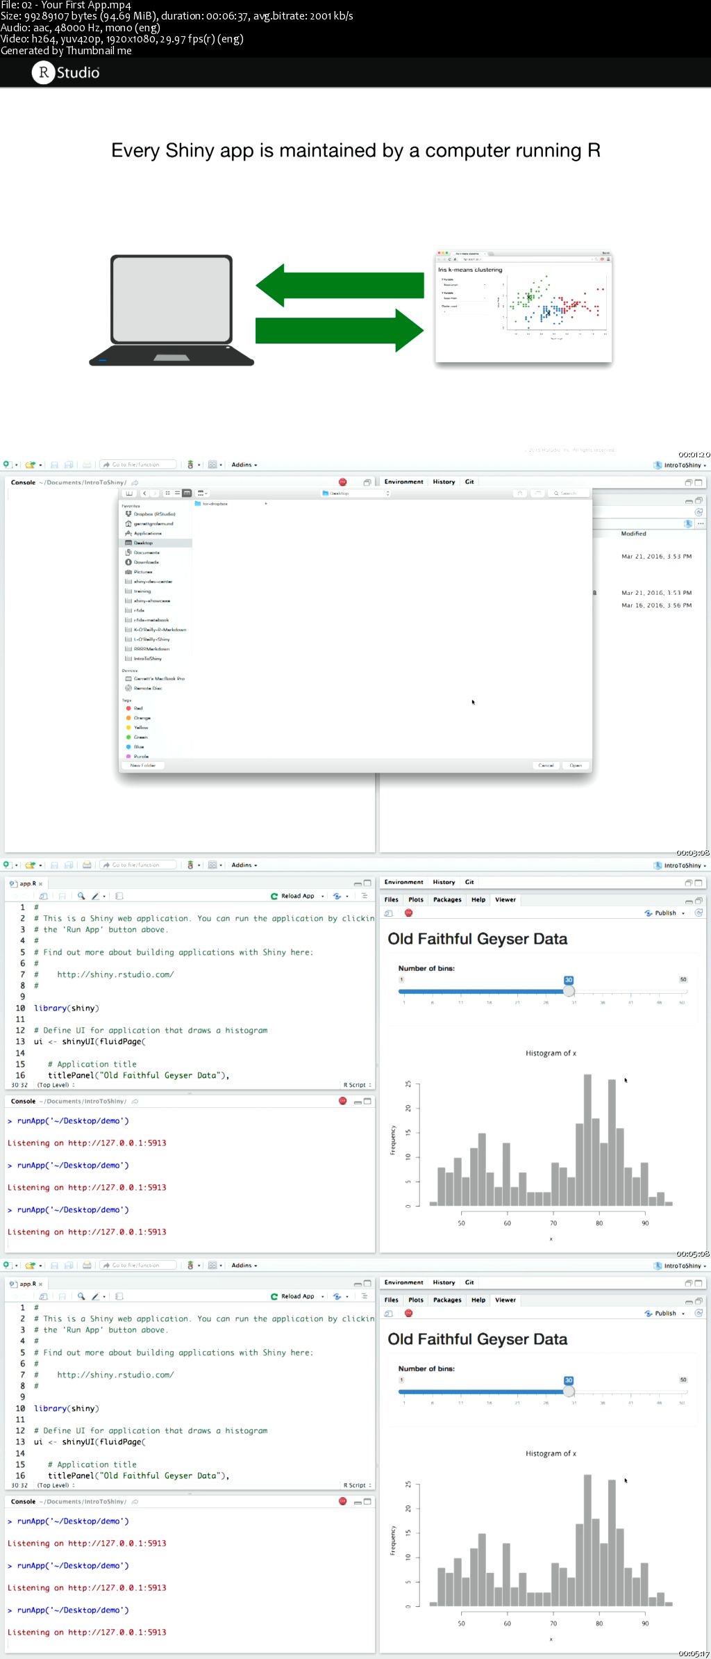Select Garrett's MacBook Pro under Devices
The width and height of the screenshot is (711, 1659).
coord(159,678)
